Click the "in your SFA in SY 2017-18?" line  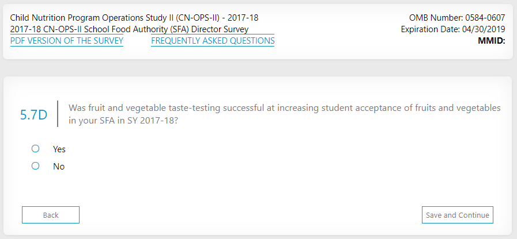[123, 121]
